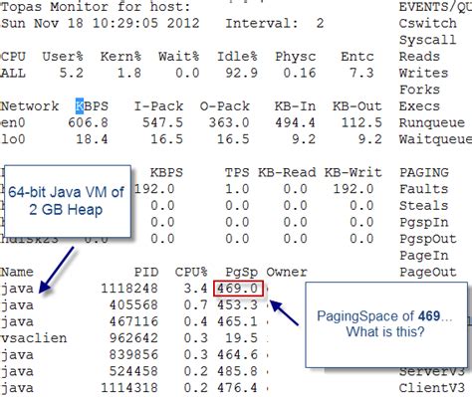Screen dimensions: 472x397
Task: Click the 'I-Pack' column header
Action: [158, 106]
